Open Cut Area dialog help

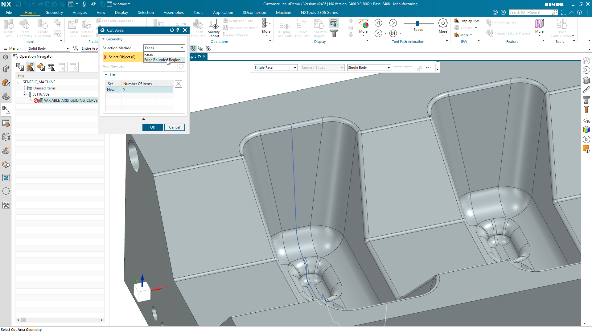coord(178,30)
